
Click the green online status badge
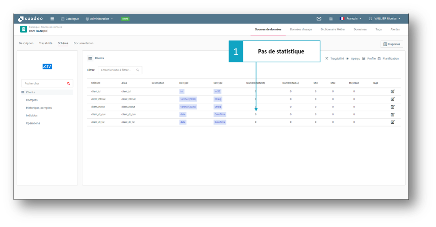click(125, 19)
